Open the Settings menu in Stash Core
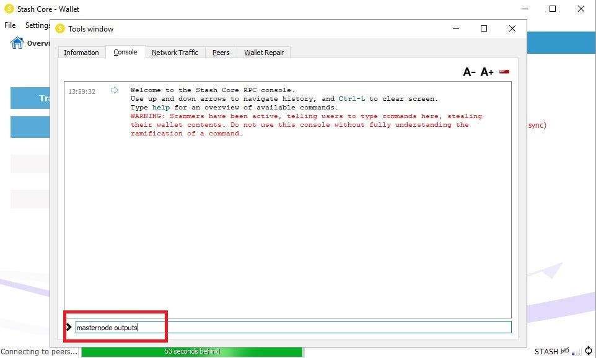596x358 pixels. 37,25
